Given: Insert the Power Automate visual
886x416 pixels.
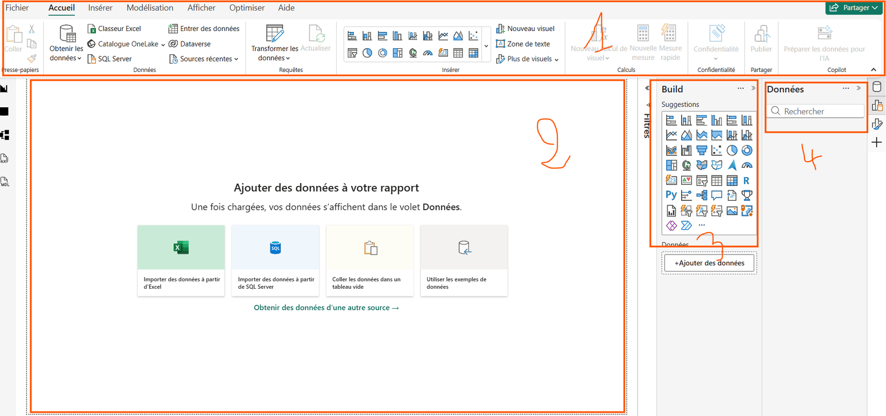Looking at the screenshot, I should [687, 225].
